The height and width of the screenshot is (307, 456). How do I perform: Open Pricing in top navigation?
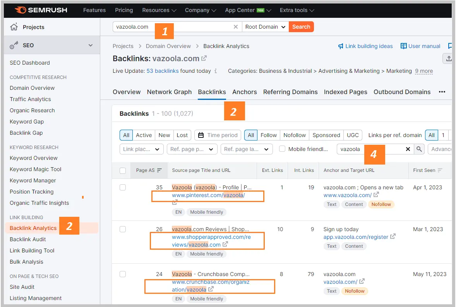pos(124,10)
